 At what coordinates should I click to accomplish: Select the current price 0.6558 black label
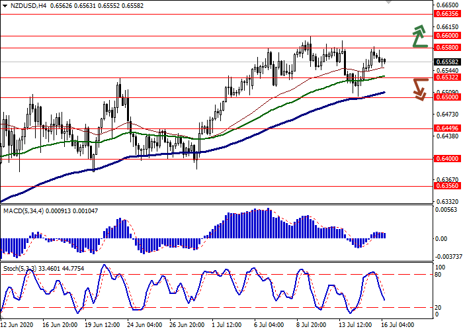[x=447, y=62]
